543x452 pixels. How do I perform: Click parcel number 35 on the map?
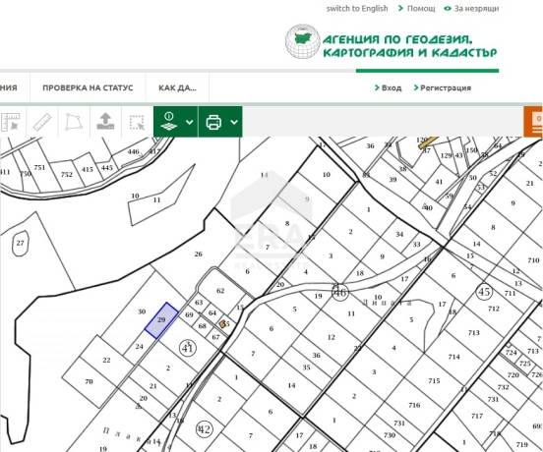pyautogui.click(x=307, y=367)
